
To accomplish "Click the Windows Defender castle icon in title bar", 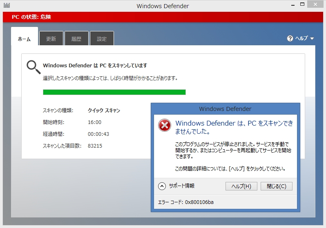I will tap(7, 5).
